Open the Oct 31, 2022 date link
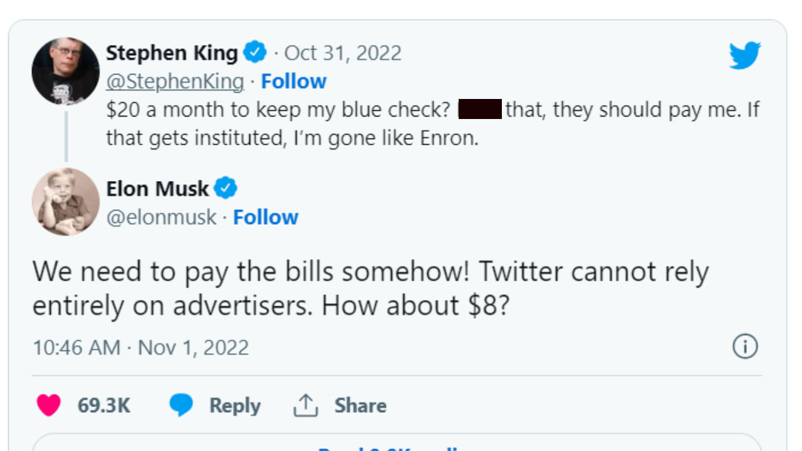Screen dimensions: 802x451 pos(343,53)
